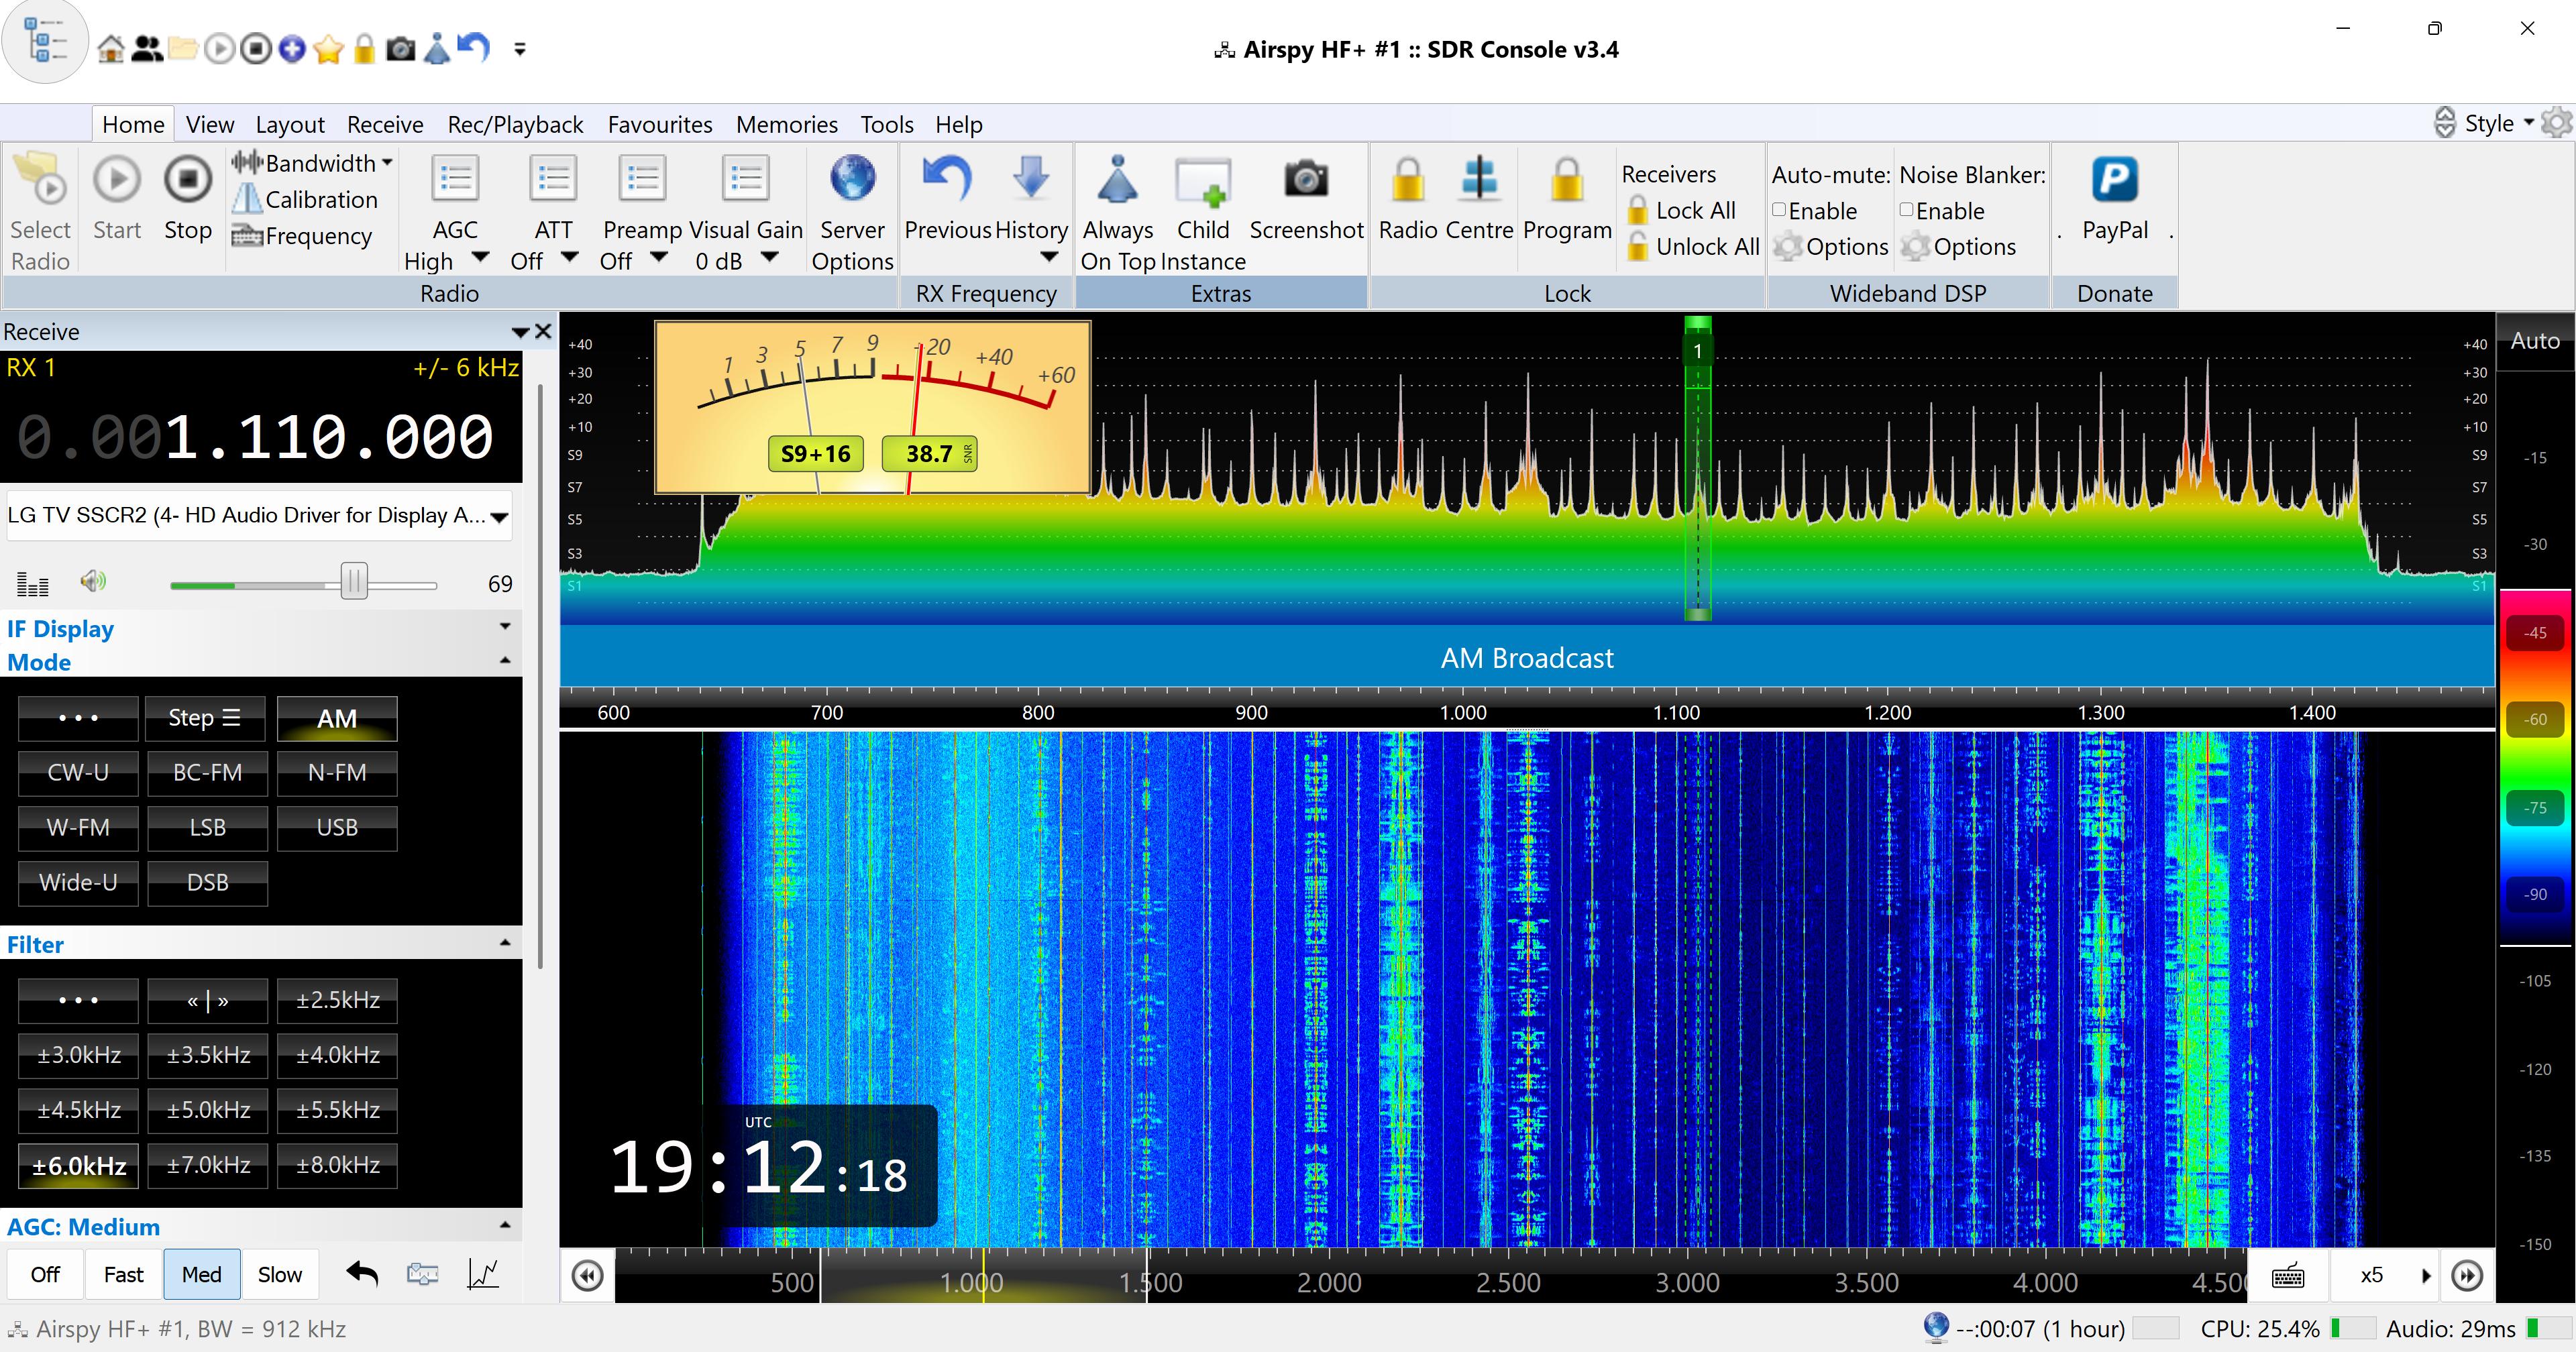Mute audio with the speaker icon
This screenshot has width=2576, height=1352.
pos(93,581)
